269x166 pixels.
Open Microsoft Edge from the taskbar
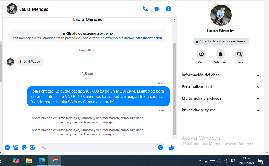(x=42, y=161)
